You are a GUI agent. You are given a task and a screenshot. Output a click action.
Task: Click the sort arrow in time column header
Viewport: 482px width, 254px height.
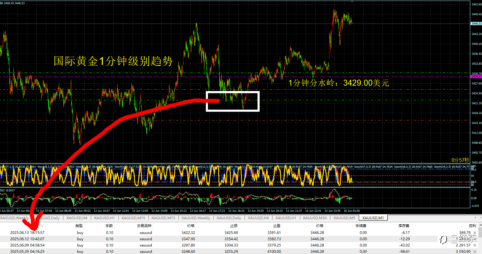coord(42,226)
